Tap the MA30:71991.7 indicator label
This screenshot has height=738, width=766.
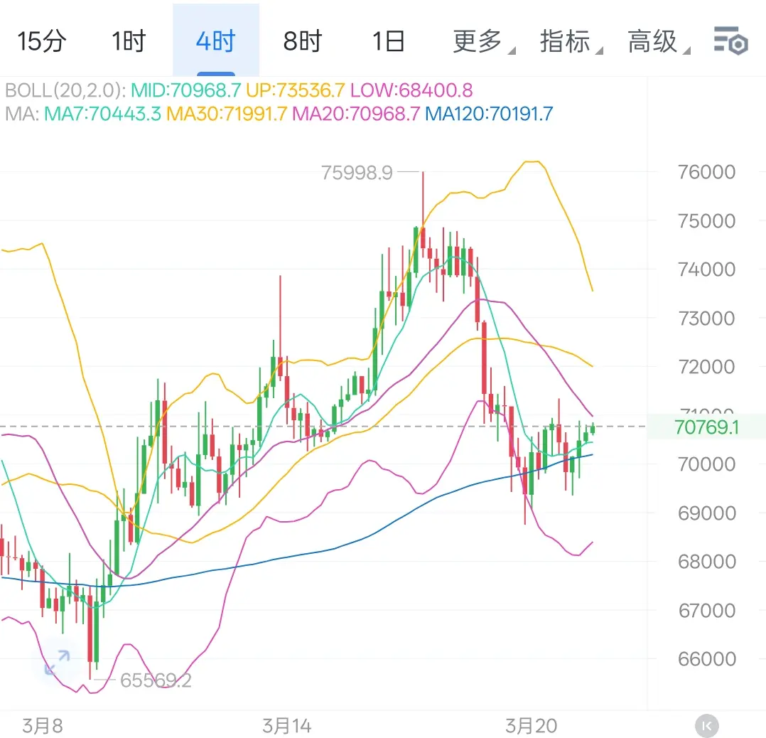227,114
